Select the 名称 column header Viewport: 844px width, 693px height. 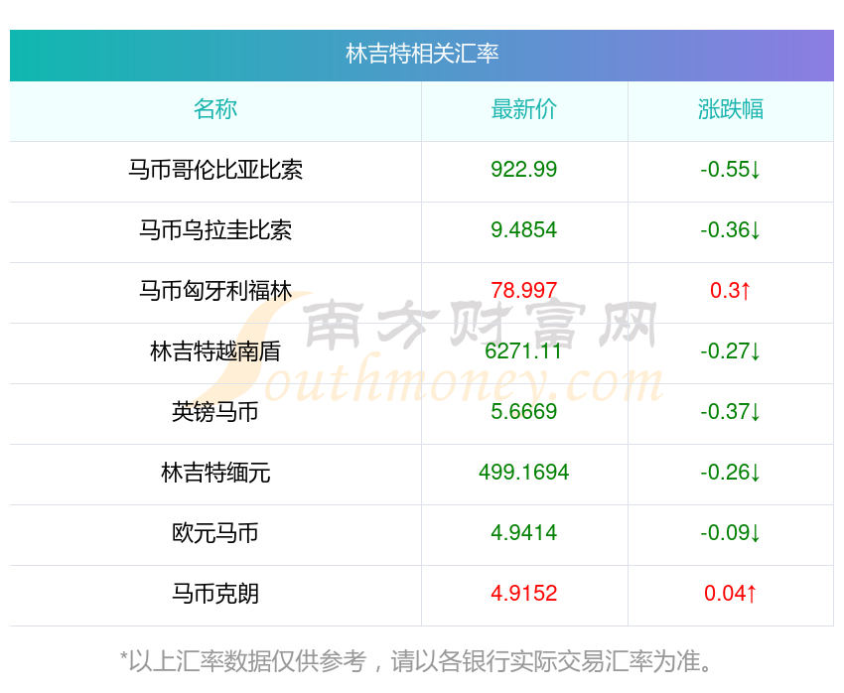pyautogui.click(x=215, y=109)
